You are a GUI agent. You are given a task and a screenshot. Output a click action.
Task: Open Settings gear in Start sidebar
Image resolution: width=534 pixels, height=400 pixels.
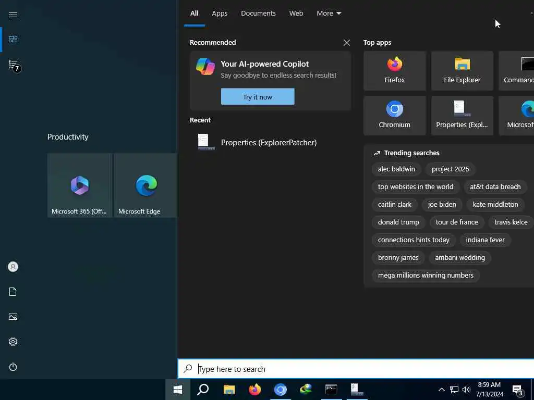tap(13, 342)
